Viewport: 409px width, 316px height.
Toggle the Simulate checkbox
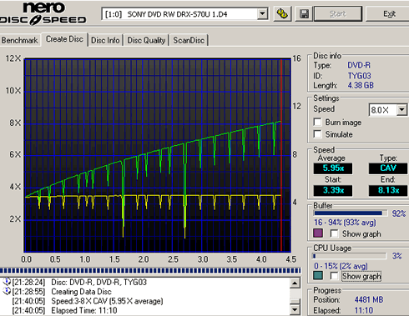(317, 134)
